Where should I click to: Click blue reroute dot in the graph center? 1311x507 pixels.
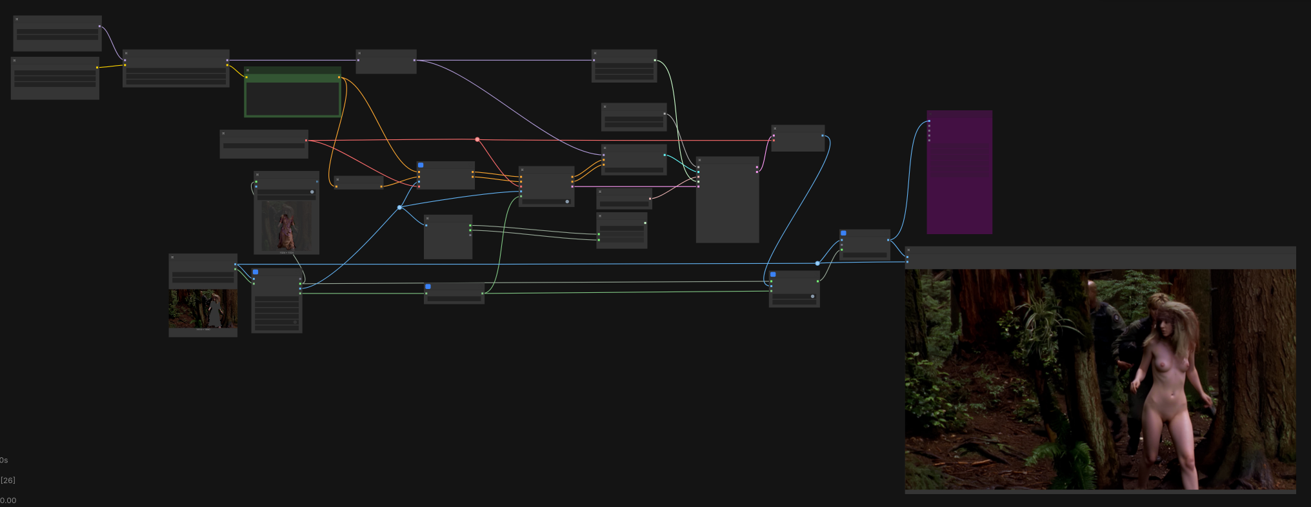(x=400, y=207)
